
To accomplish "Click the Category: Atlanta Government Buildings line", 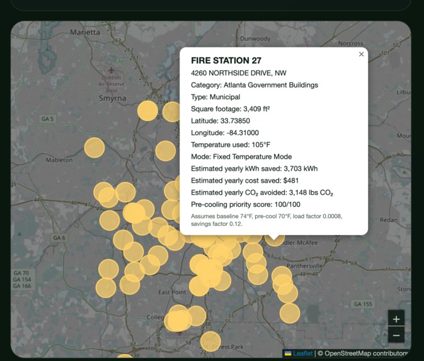I will (x=254, y=85).
